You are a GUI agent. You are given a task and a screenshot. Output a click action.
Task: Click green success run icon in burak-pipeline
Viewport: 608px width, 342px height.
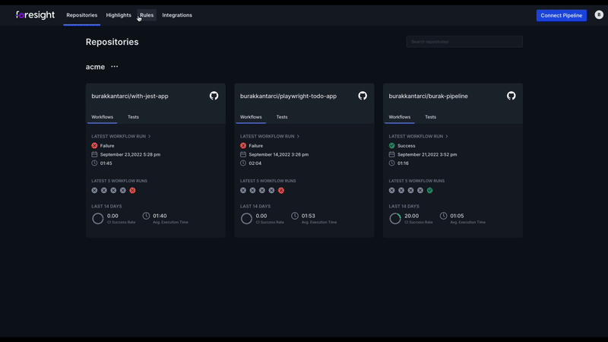429,191
